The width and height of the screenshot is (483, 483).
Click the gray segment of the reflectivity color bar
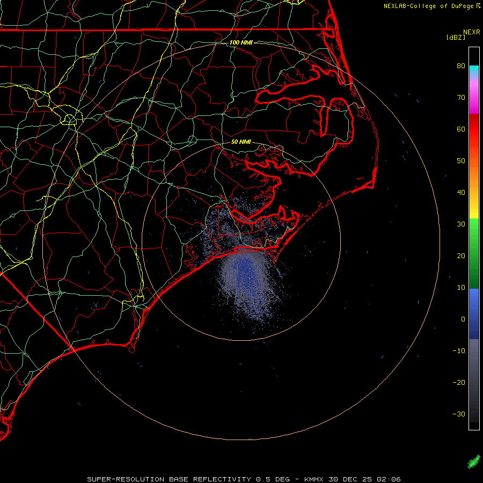[x=474, y=380]
